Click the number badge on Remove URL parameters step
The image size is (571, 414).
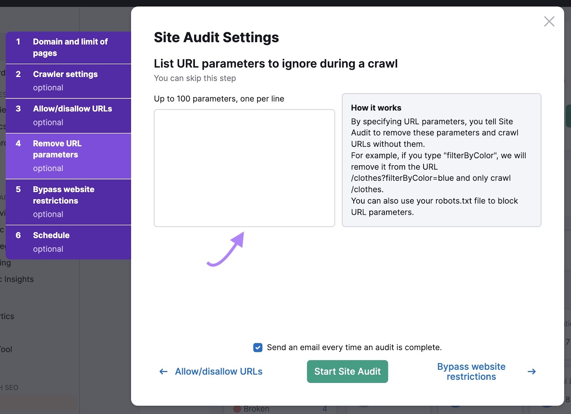(18, 144)
